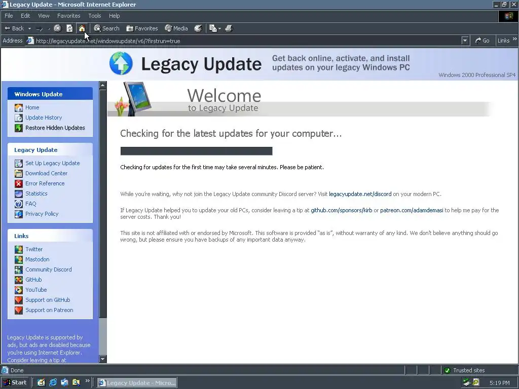519x389 pixels.
Task: Open the Twitter sidebar link
Action: (34, 249)
